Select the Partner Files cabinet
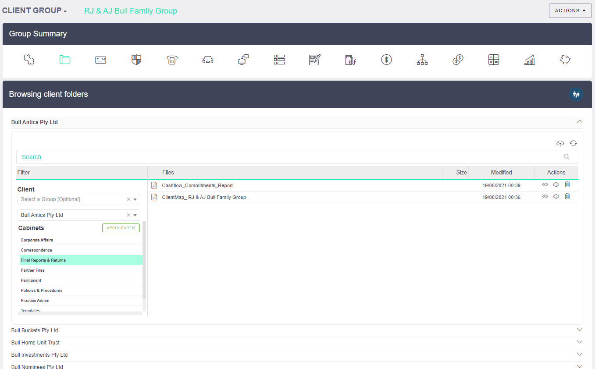595x369 pixels. 81,270
